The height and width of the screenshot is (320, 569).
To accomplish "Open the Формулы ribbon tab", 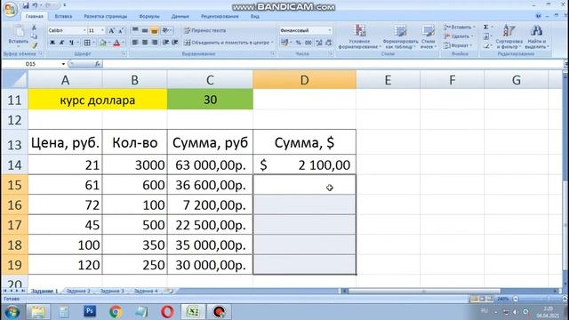I will coord(149,16).
